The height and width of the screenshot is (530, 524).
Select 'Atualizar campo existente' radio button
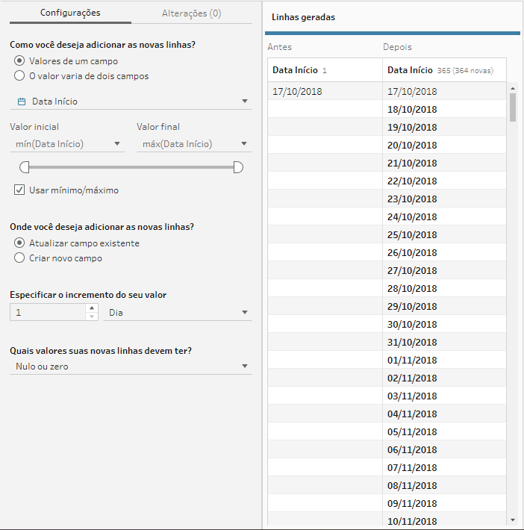19,243
